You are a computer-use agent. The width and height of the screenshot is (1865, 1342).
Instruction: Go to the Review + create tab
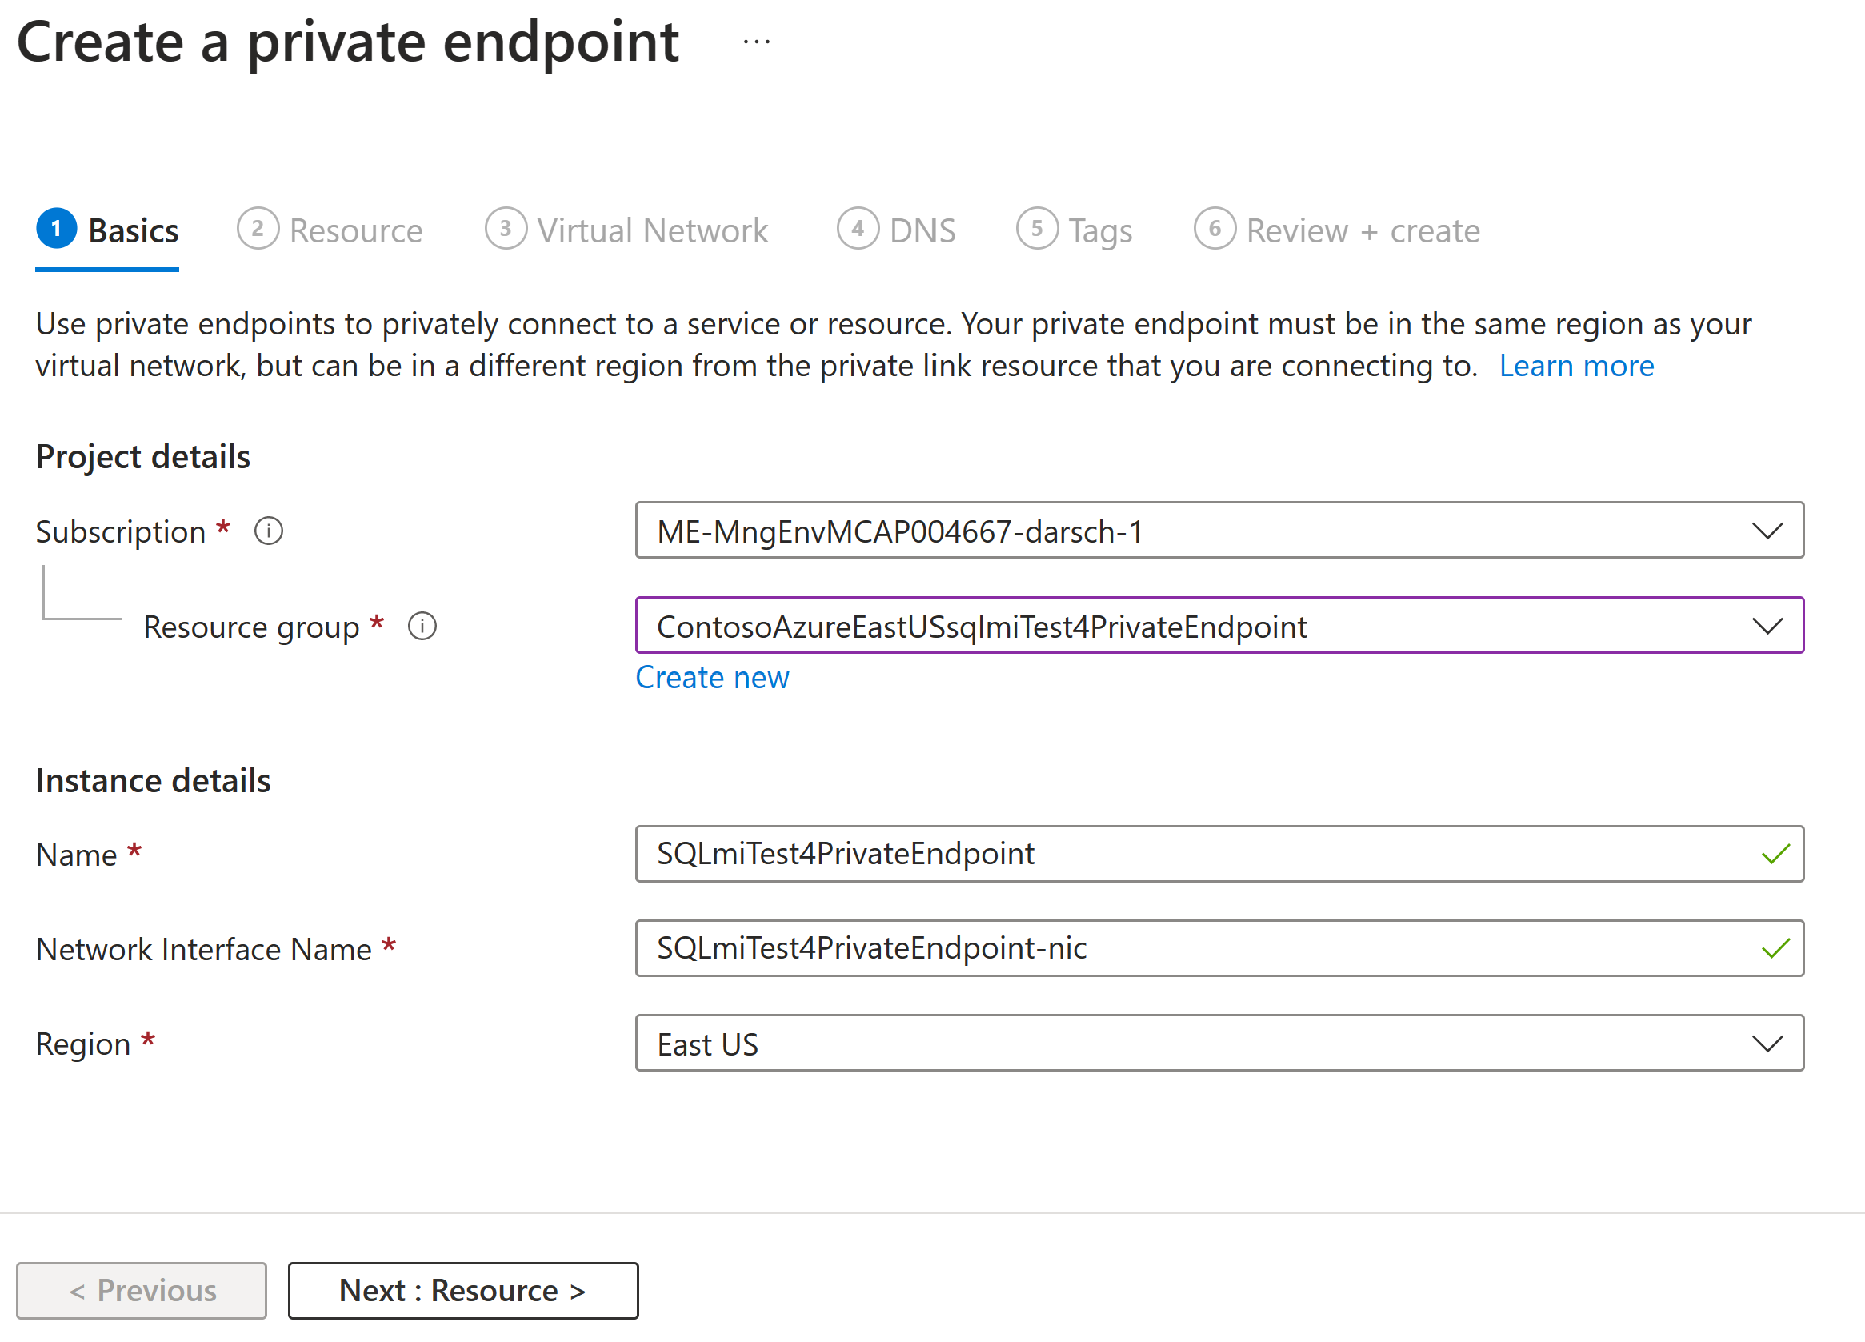(x=1362, y=231)
